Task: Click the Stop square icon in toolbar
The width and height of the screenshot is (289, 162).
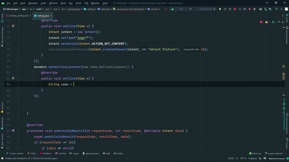Action: [254, 9]
